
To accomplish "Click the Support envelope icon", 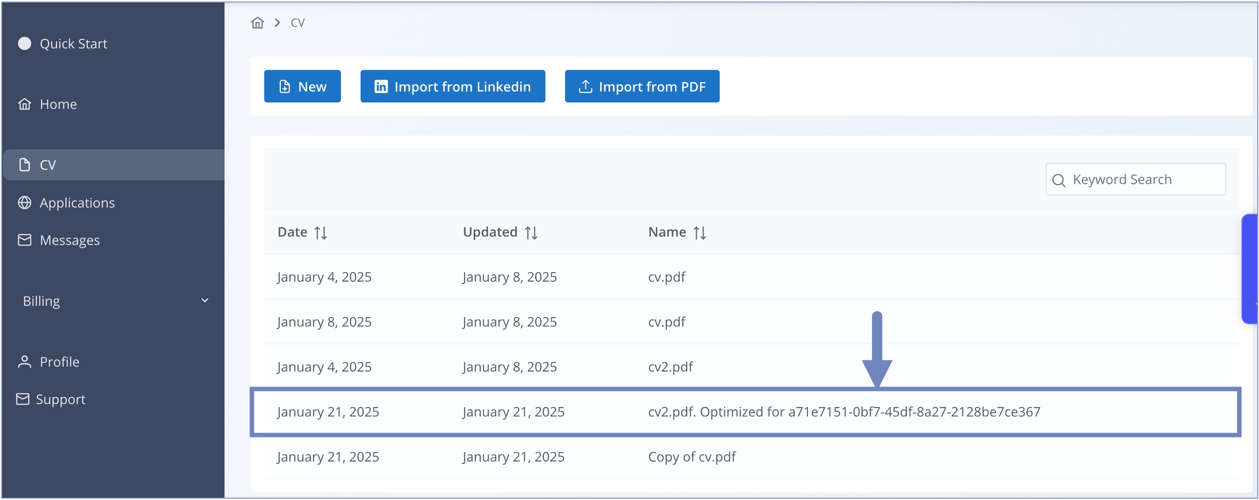I will [x=22, y=399].
